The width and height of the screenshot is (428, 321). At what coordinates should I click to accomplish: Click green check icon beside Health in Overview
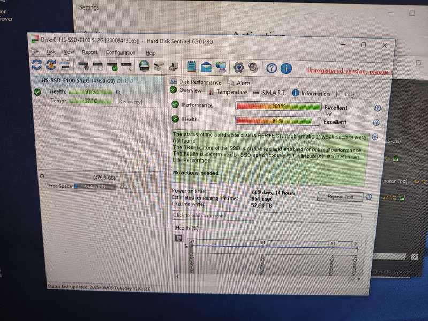[x=175, y=118]
